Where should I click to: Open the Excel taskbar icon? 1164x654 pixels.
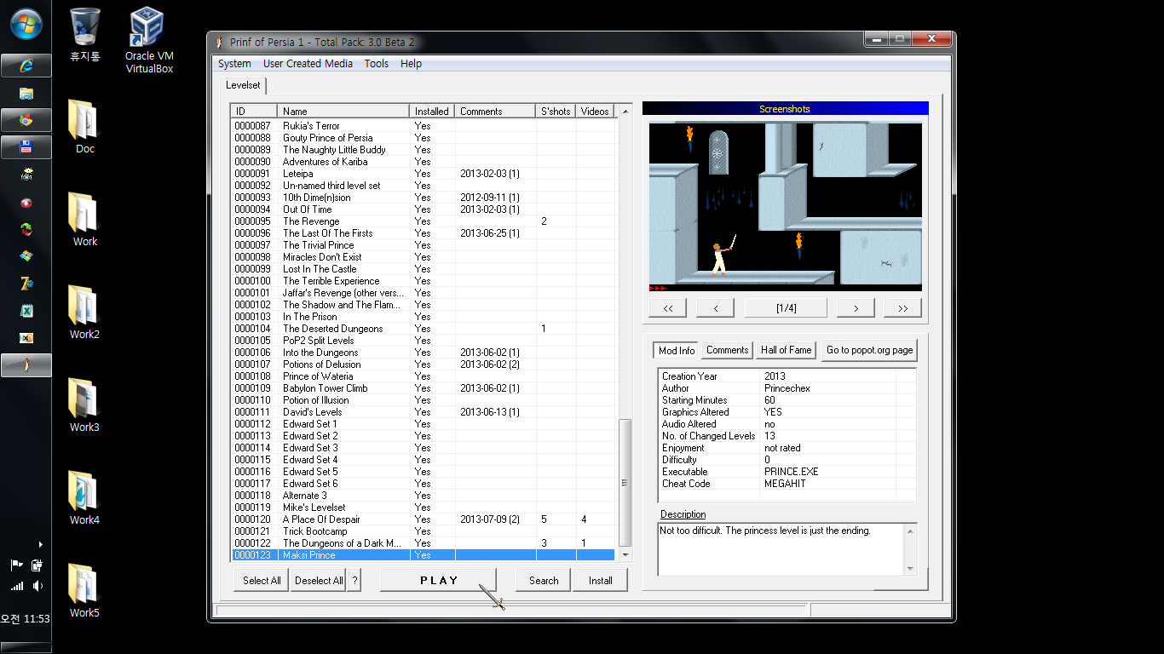pyautogui.click(x=26, y=311)
